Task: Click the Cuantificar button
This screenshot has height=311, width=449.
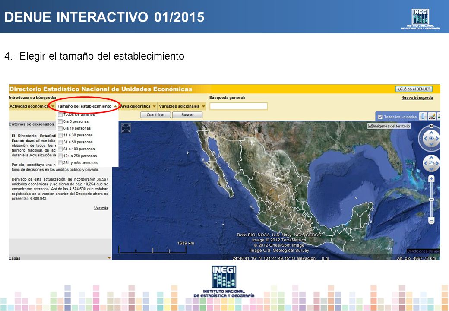Action: [x=155, y=115]
